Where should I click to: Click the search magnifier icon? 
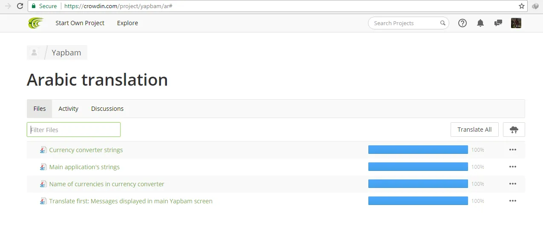coord(443,23)
